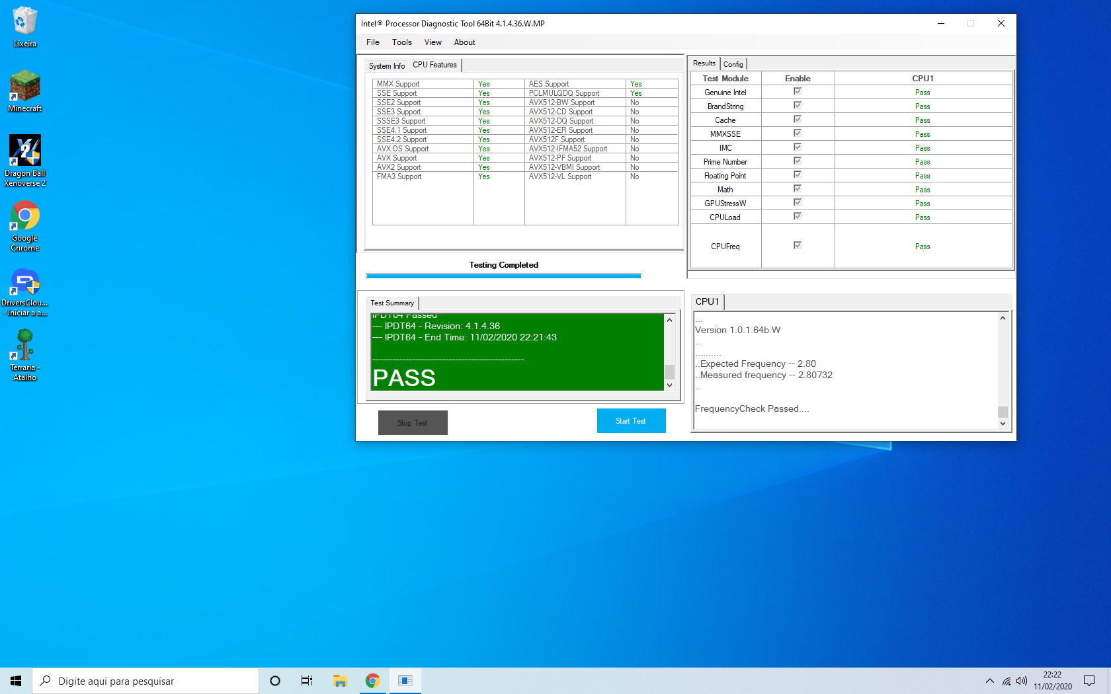Click the CPU1 log scroll down arrow
Viewport: 1111px width, 694px height.
1003,424
